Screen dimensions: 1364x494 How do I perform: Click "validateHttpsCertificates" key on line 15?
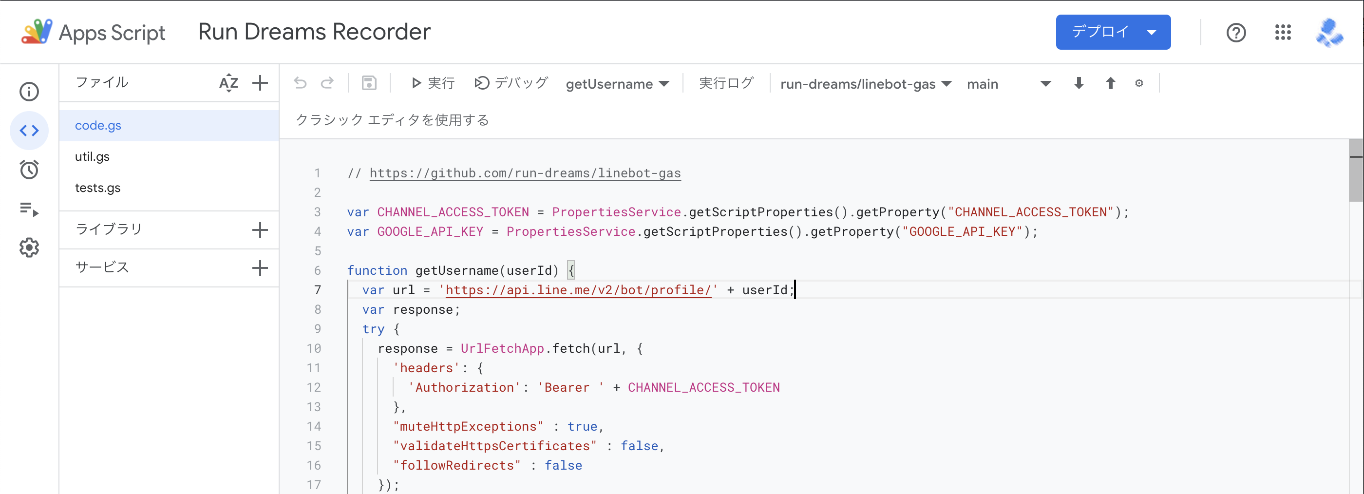tap(494, 446)
